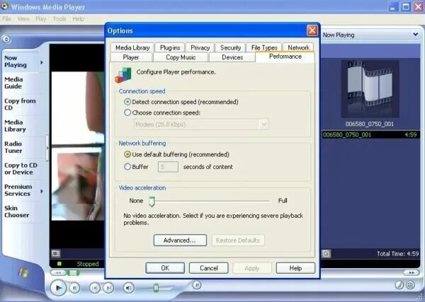Click the Restore Defaults button

click(238, 240)
